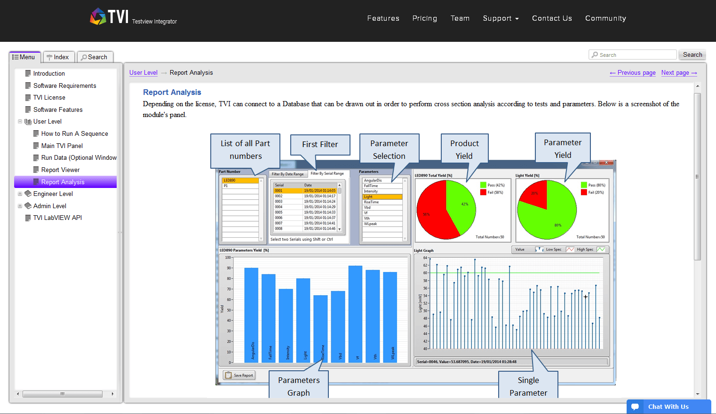
Task: Open Contact Us from the top navigation
Action: pos(552,18)
